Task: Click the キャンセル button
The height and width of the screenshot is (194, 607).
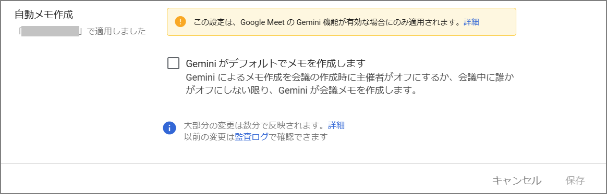Action: (517, 180)
